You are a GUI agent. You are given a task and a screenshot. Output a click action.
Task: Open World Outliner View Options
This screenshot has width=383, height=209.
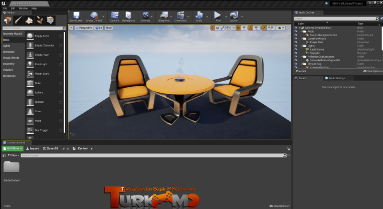click(373, 71)
